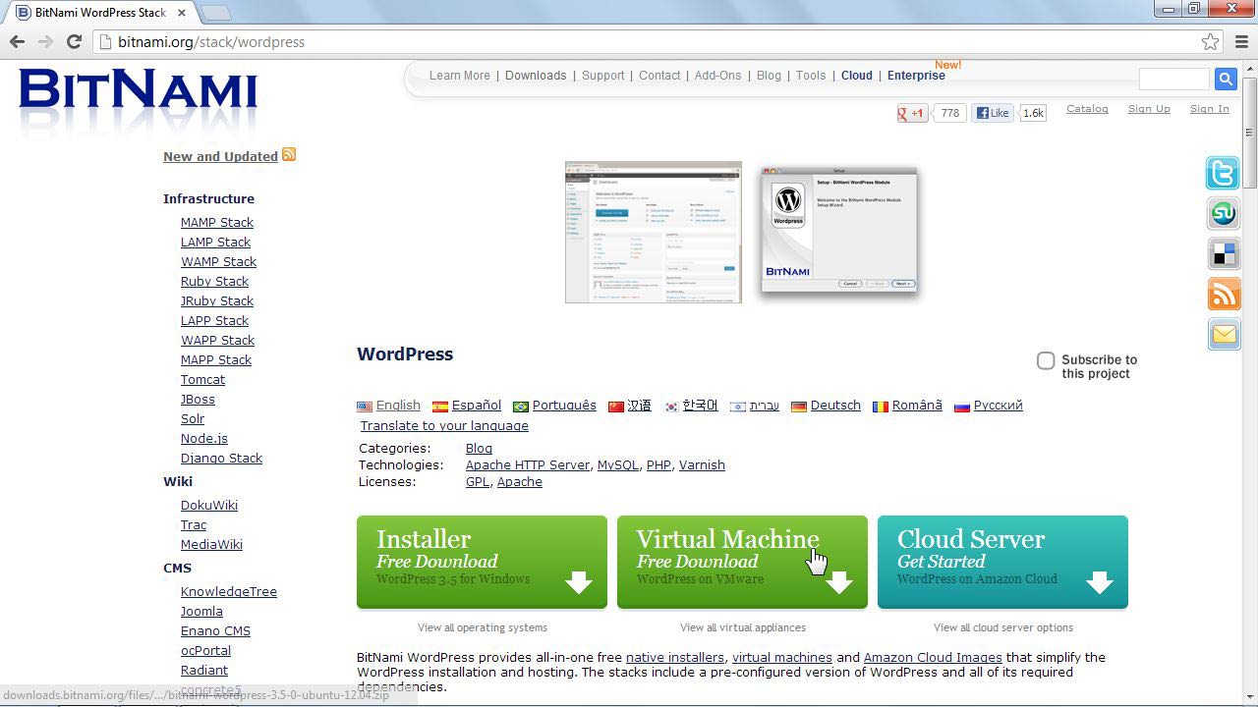Click the blue search magnifier button
Image resolution: width=1258 pixels, height=707 pixels.
(x=1225, y=79)
